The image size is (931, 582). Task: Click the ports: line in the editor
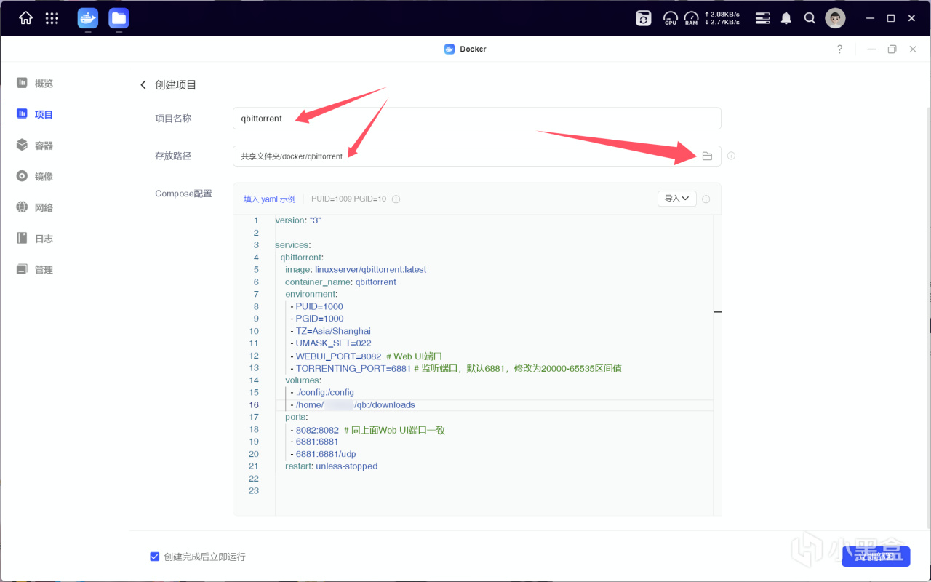[x=296, y=418]
